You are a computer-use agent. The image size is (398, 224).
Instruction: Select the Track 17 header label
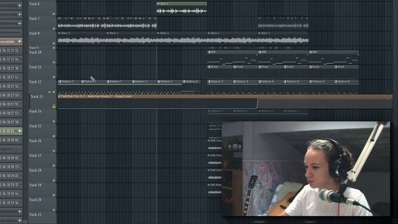pos(35,156)
